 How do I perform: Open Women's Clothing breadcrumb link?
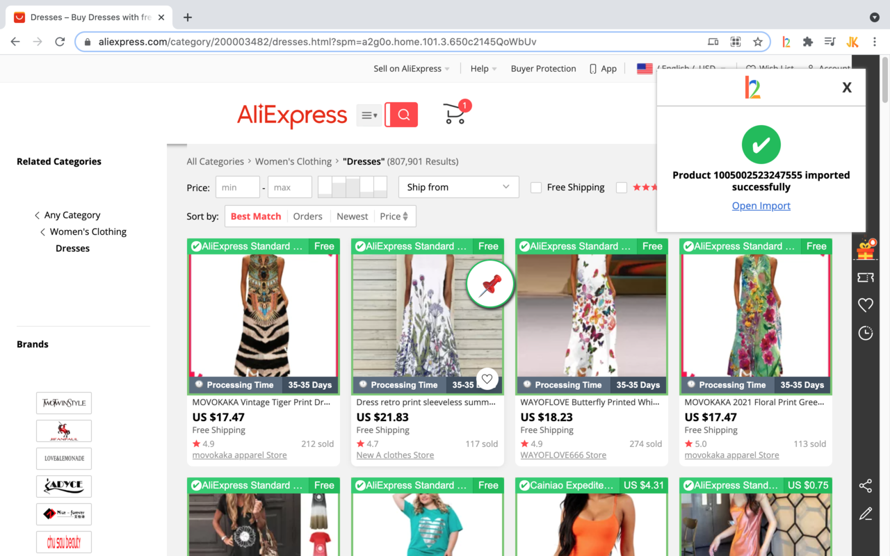point(293,161)
